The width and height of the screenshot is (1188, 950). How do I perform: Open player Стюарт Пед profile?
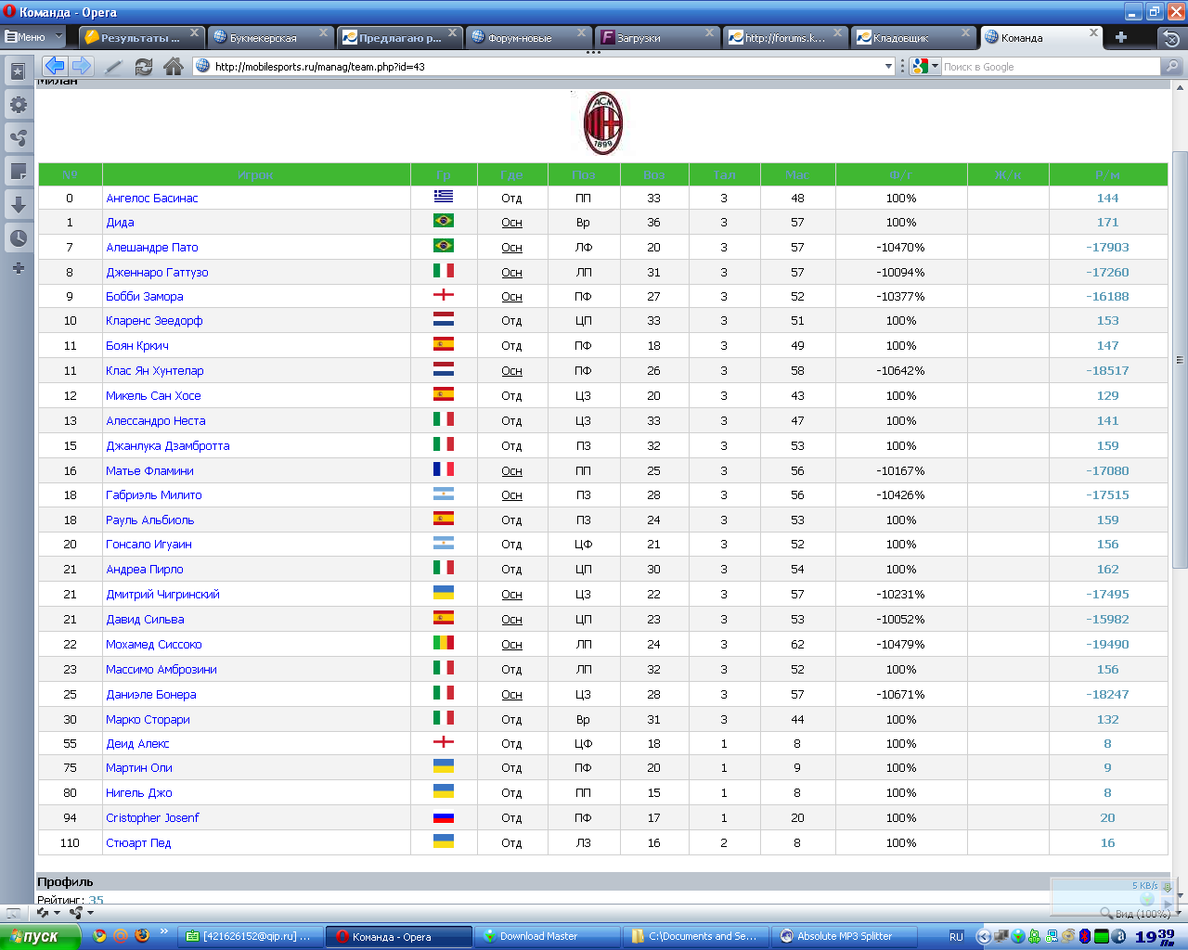point(138,843)
